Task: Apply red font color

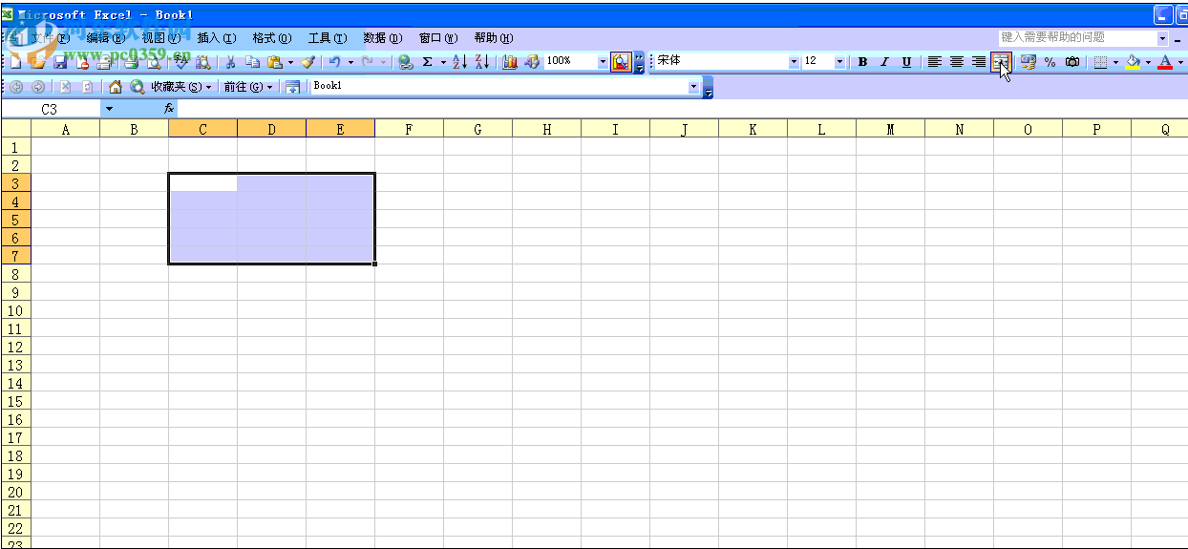Action: 1165,62
